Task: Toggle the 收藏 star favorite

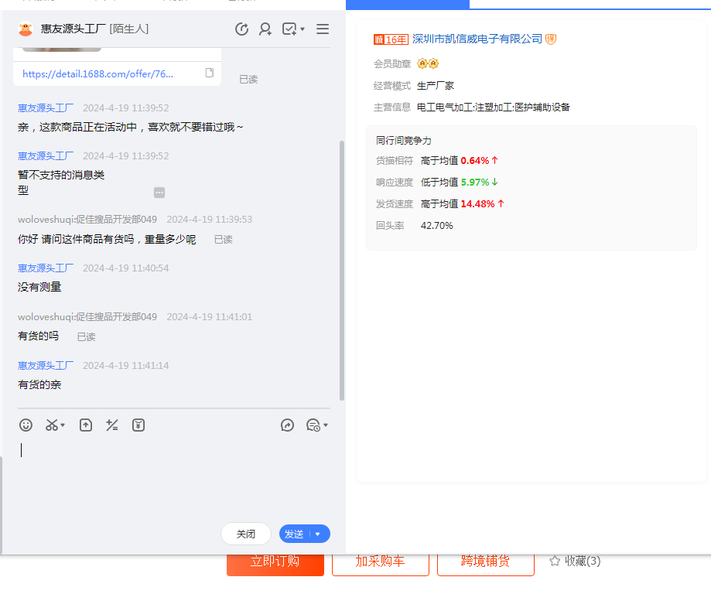Action: [x=555, y=561]
